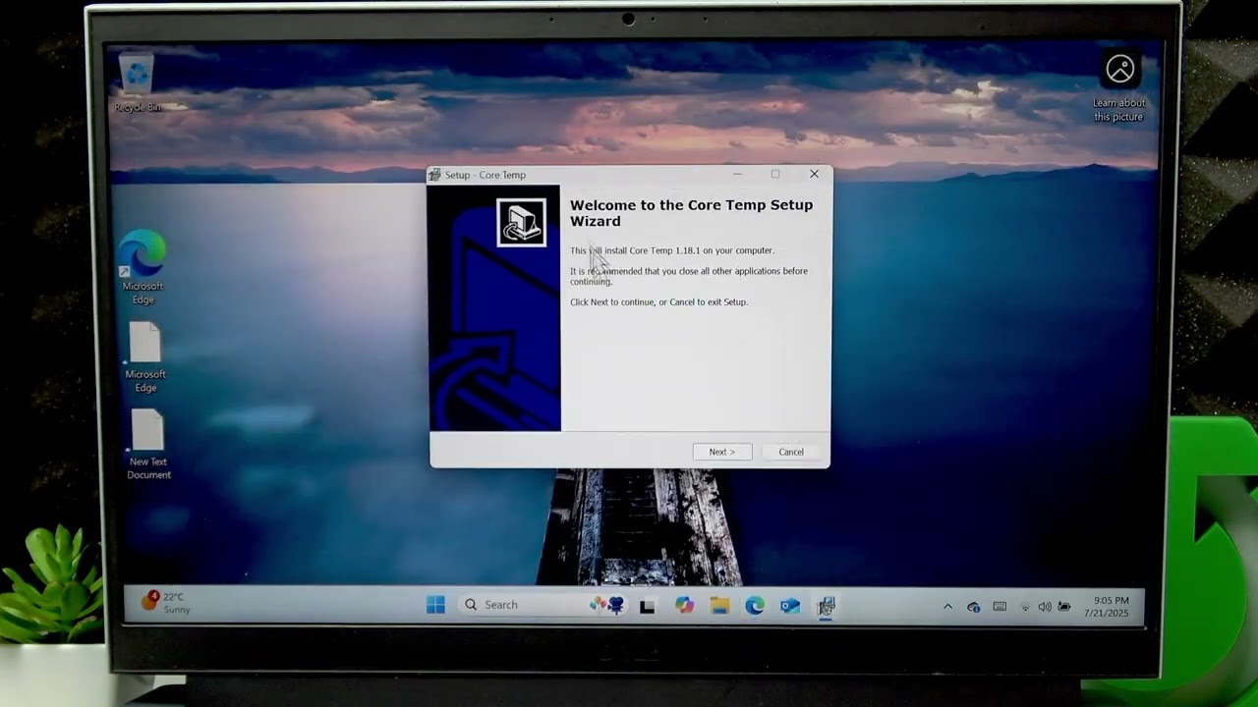Screen dimensions: 1258x707
Task: Open Microsoft Edge from the taskbar
Action: click(x=755, y=606)
